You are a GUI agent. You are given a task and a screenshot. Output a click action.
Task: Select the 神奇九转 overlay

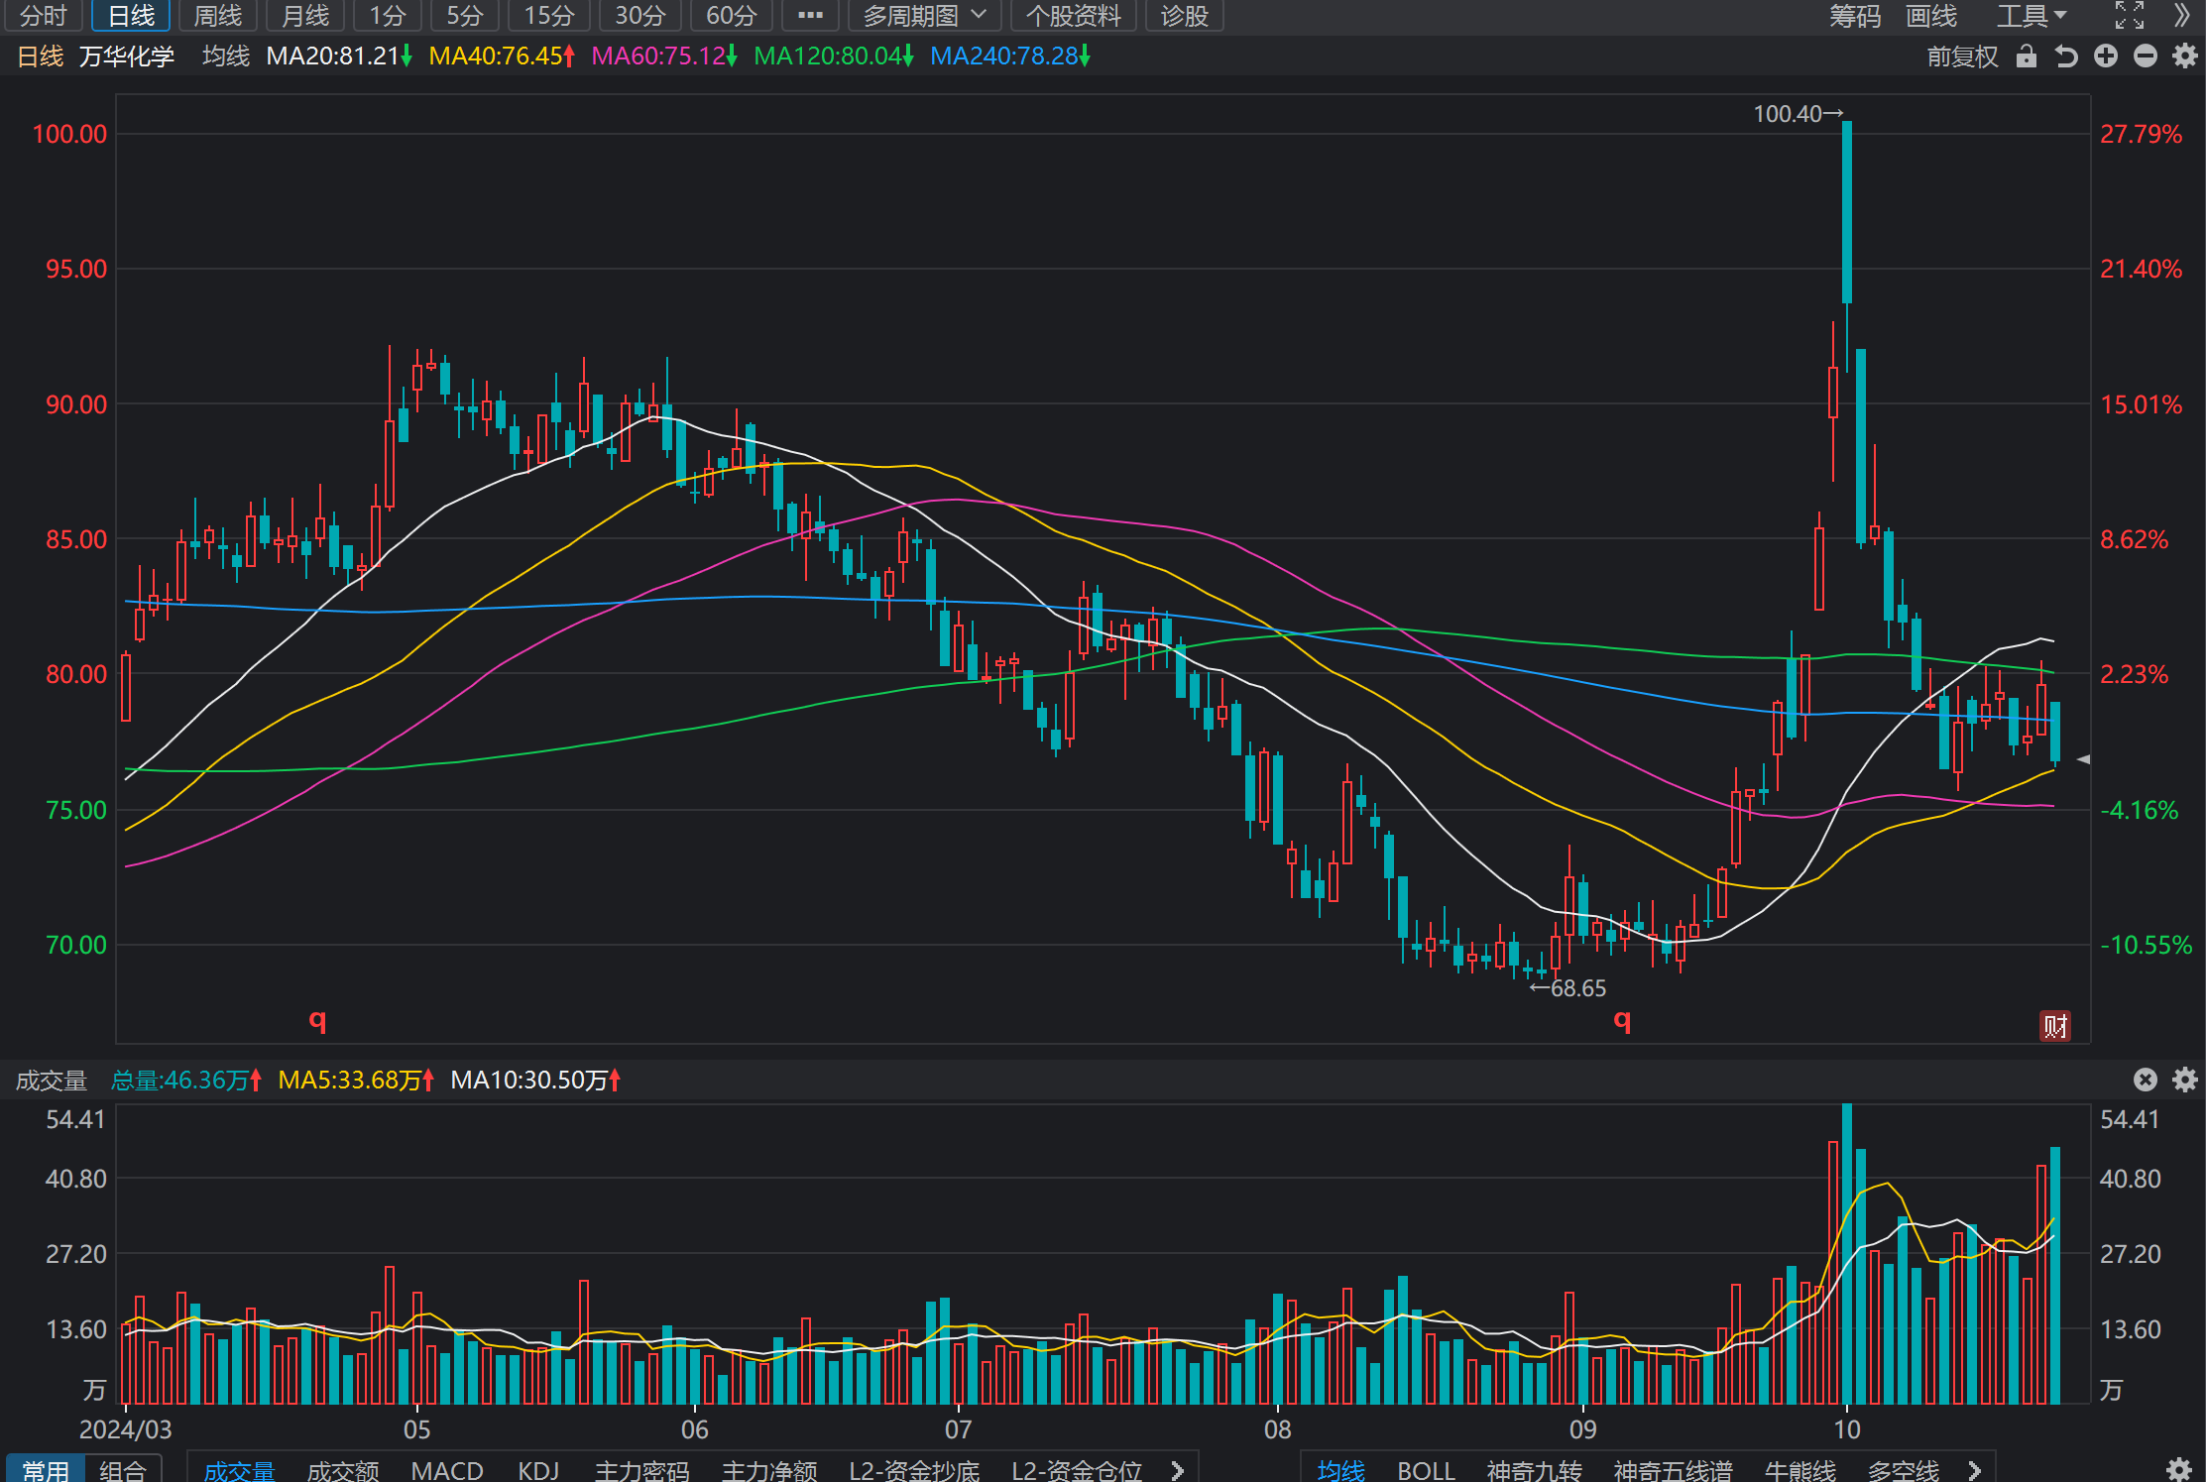(x=1534, y=1469)
